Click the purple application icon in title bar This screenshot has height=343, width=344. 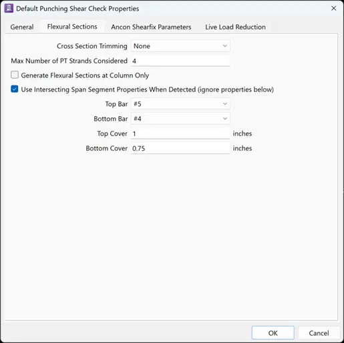9,9
